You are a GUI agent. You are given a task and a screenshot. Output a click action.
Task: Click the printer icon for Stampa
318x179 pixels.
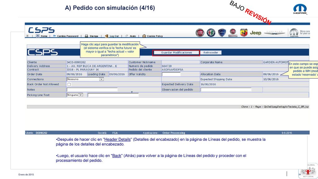pyautogui.click(x=86, y=36)
